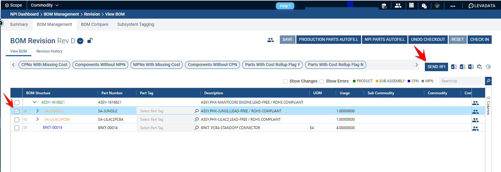The height and width of the screenshot is (172, 501).
Task: Click the unlock padlock icon beside Rev D
Action: click(90, 41)
